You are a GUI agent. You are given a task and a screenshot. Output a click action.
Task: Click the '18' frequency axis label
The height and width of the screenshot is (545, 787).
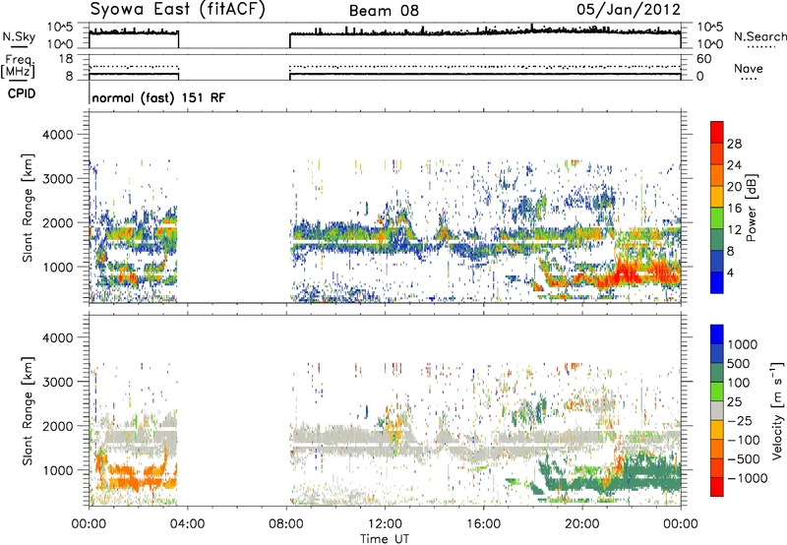click(66, 59)
